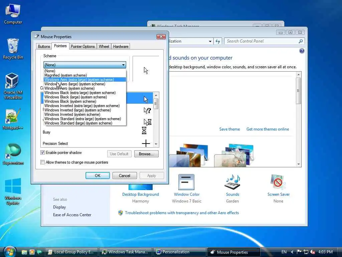Choose Windows Black (extra large) scheme
342x257 pixels.
click(x=85, y=93)
